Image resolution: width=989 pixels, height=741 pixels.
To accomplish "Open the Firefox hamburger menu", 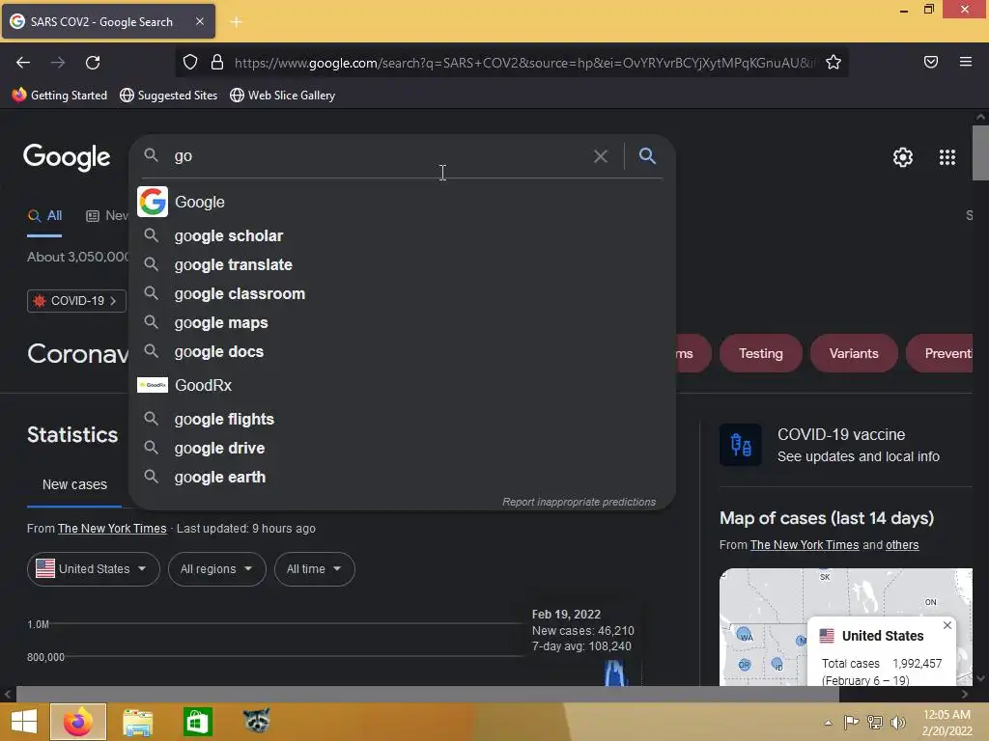I will [x=966, y=62].
